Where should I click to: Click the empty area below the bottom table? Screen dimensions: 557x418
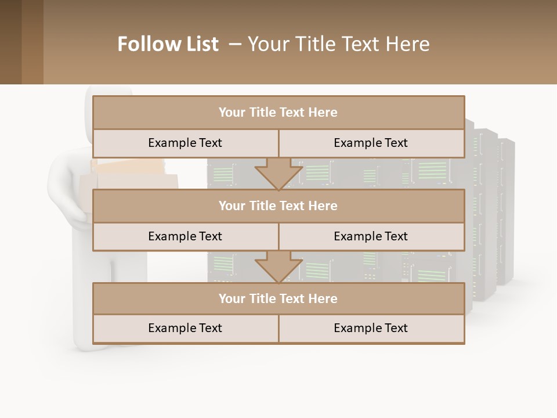[x=278, y=377]
